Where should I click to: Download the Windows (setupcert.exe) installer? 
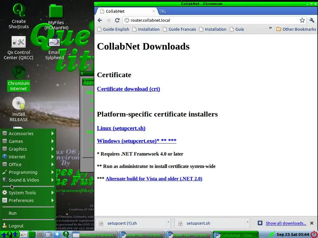point(137,141)
